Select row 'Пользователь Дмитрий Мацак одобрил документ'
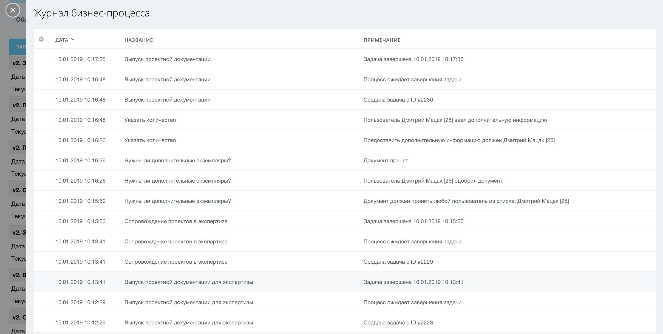This screenshot has width=663, height=334. pos(433,181)
